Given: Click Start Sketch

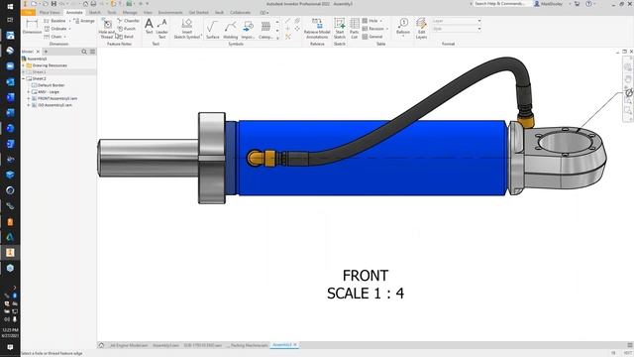Looking at the screenshot, I should coord(340,29).
